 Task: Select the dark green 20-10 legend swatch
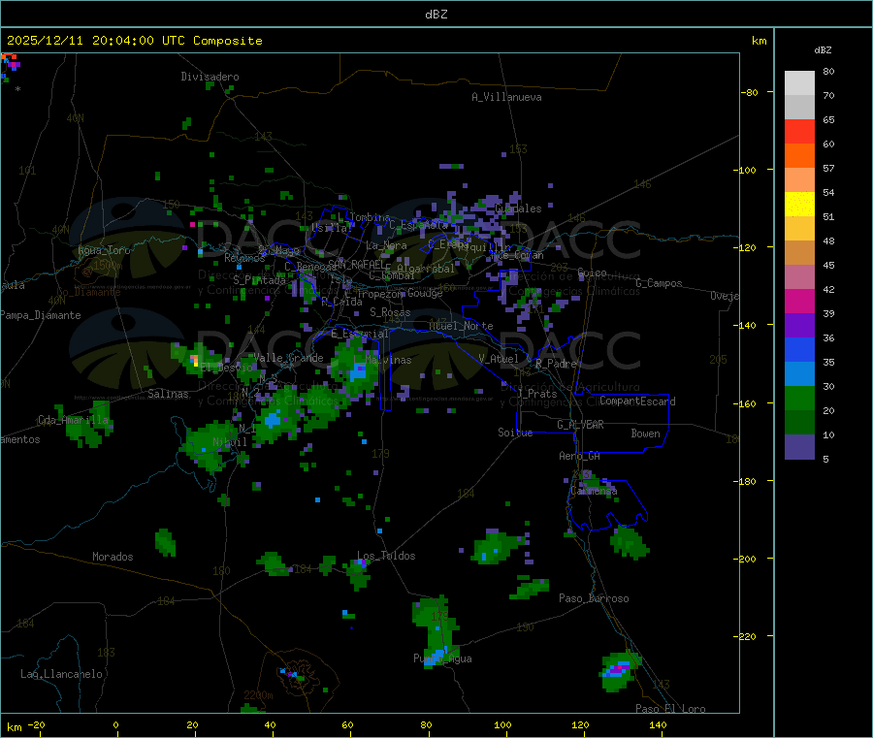pos(799,423)
